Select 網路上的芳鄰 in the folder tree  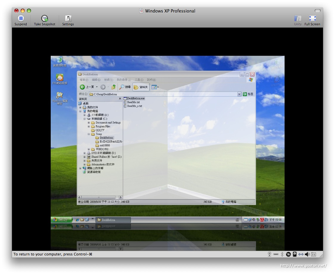(x=93, y=168)
